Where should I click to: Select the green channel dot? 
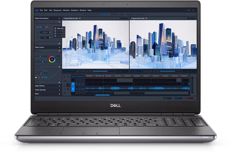click(43, 77)
